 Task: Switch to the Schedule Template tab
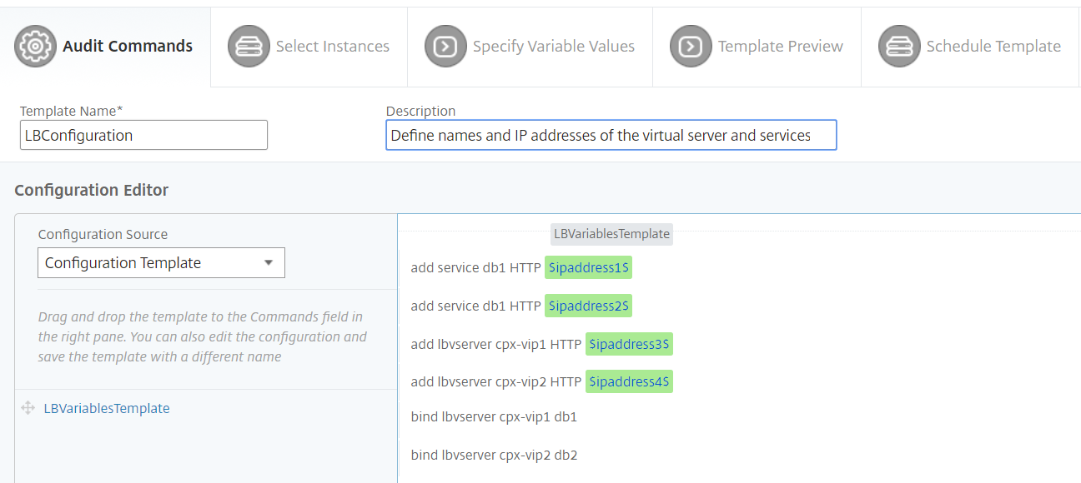pos(971,47)
